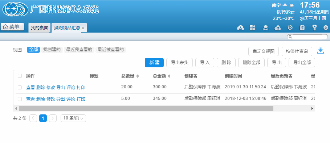Click the 导出表头 button
Screen dimensions: 330x143
coord(180,63)
